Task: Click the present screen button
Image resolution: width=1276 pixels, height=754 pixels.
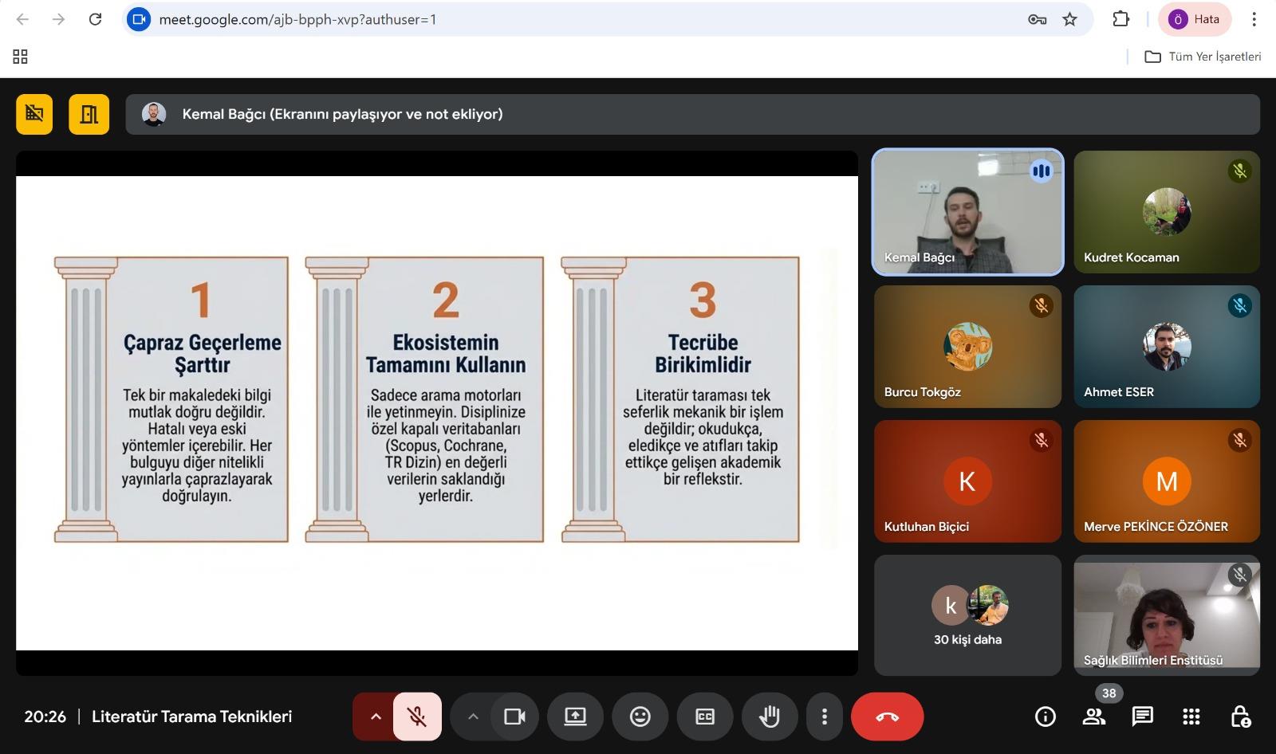Action: click(575, 717)
